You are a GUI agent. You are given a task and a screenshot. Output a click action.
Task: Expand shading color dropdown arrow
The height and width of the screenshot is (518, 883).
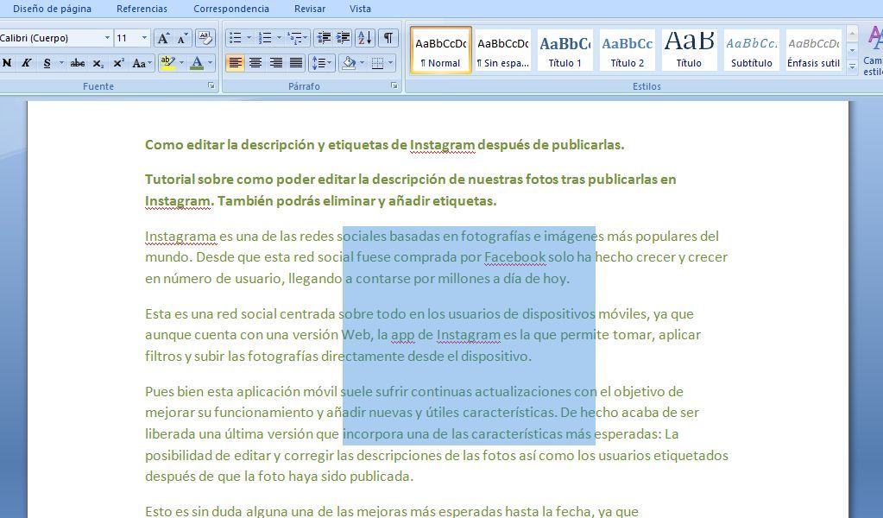pyautogui.click(x=363, y=63)
